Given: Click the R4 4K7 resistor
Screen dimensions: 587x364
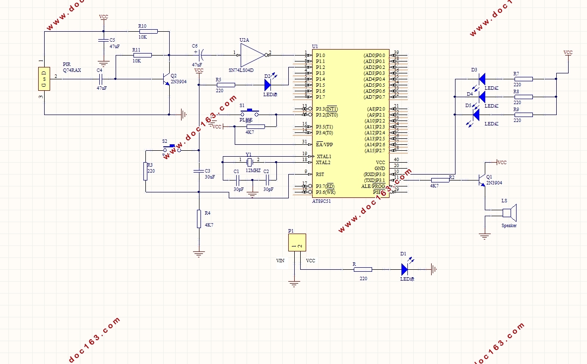Looking at the screenshot, I should [x=199, y=219].
